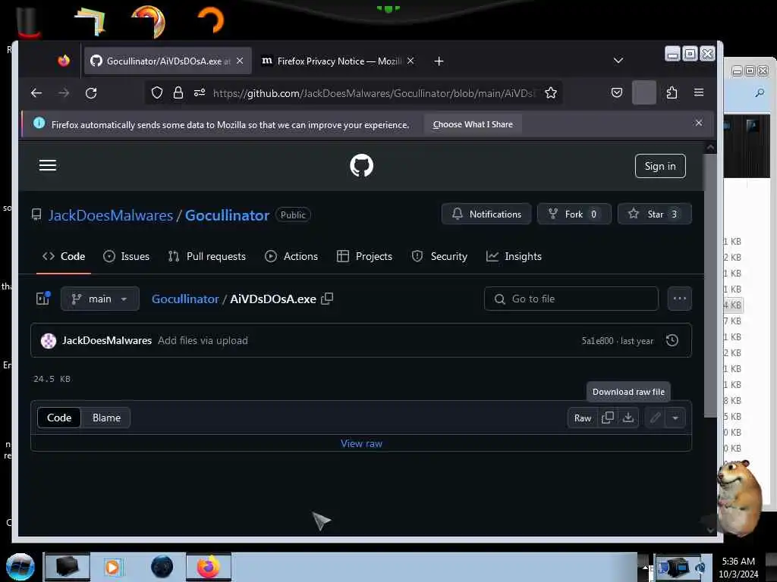Image resolution: width=777 pixels, height=582 pixels.
Task: Copy raw file contents icon
Action: click(x=607, y=418)
